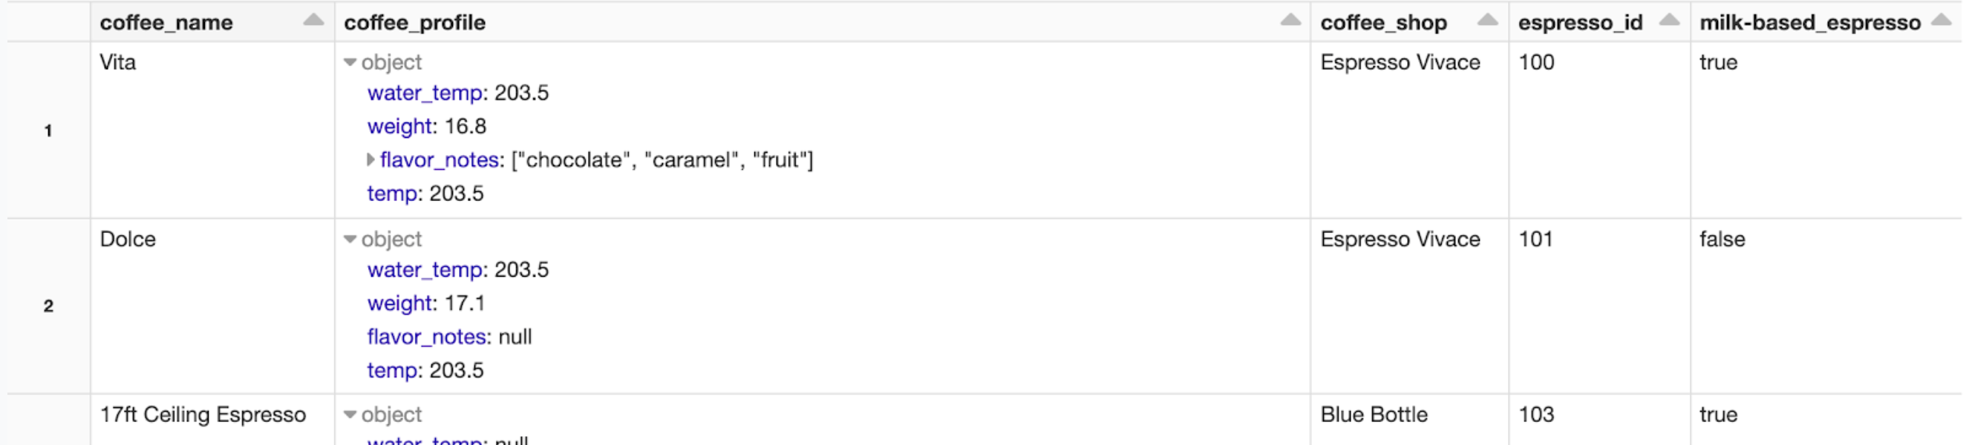This screenshot has height=445, width=1969.
Task: Collapse the 17ft Ceiling Espresso profile object
Action: pos(350,415)
